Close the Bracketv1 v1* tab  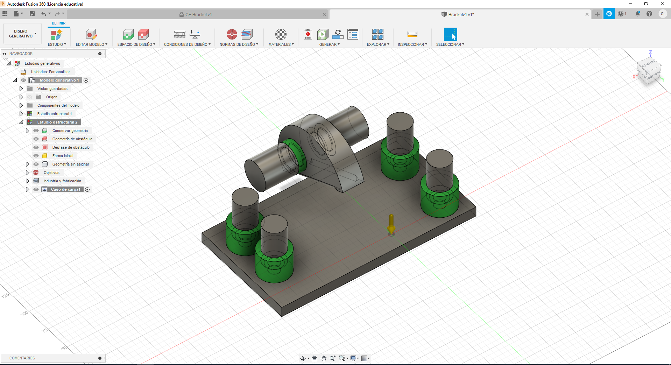(x=587, y=14)
